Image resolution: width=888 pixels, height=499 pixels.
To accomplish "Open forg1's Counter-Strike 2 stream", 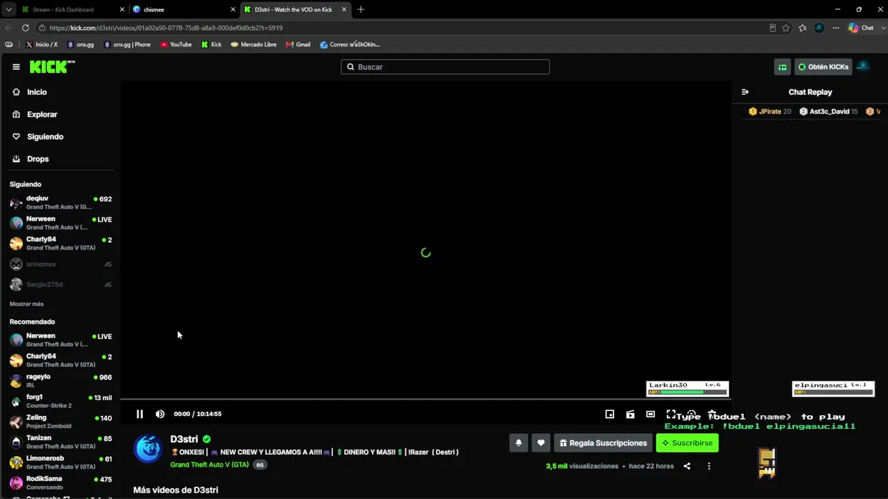I will (61, 401).
